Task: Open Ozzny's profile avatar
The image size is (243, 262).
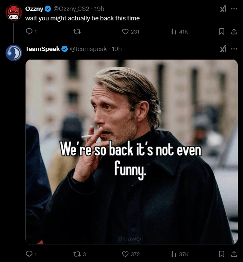Action: pos(14,12)
